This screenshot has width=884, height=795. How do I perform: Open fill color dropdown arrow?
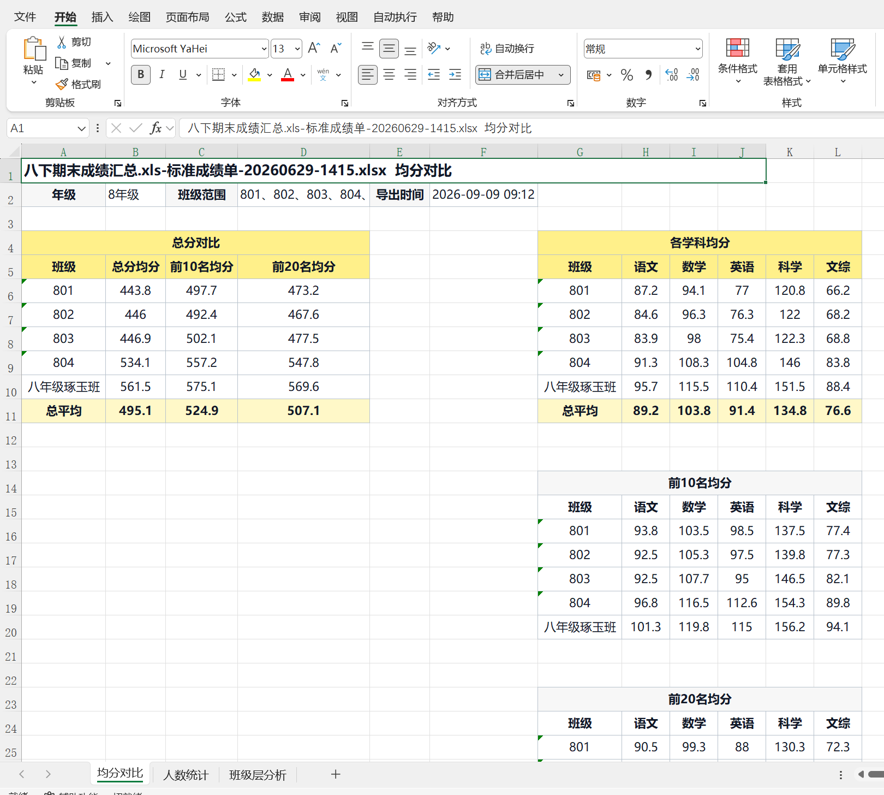(x=270, y=75)
